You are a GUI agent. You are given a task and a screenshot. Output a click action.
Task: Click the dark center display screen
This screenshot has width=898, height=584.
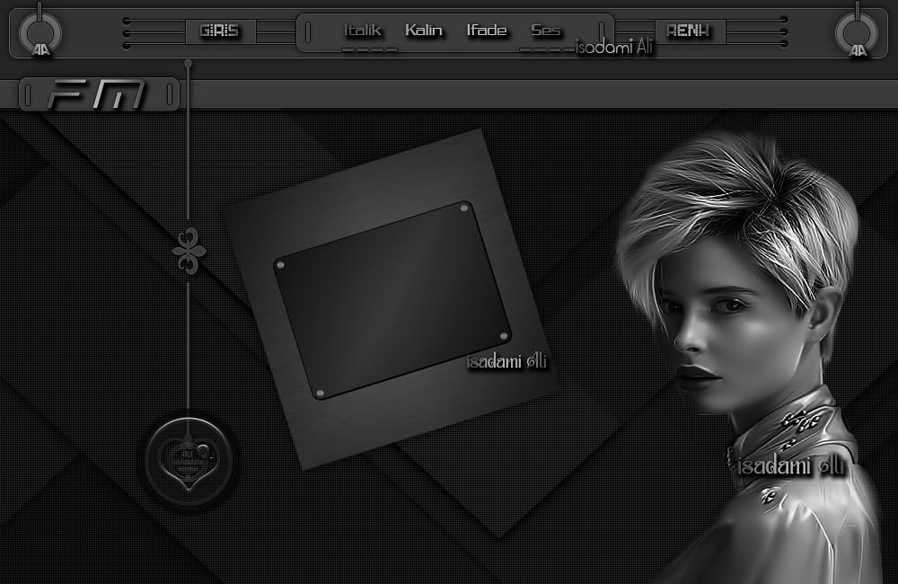[x=392, y=300]
